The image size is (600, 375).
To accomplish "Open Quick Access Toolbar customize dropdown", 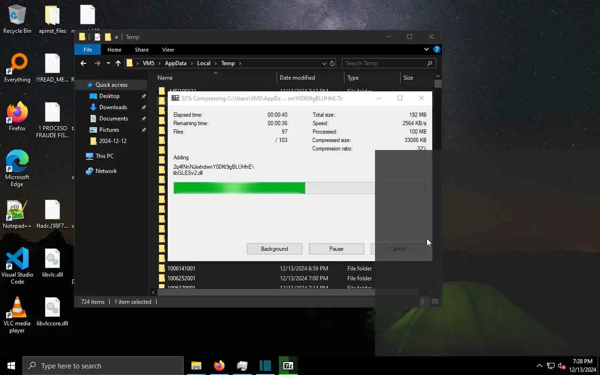I will point(117,37).
